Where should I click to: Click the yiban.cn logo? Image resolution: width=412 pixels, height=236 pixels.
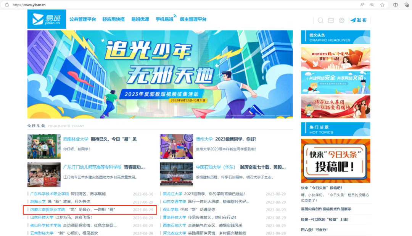(47, 19)
